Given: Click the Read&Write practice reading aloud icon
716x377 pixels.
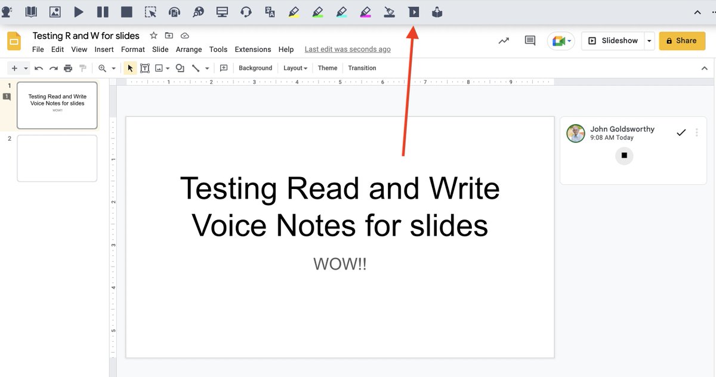Looking at the screenshot, I should (x=437, y=11).
